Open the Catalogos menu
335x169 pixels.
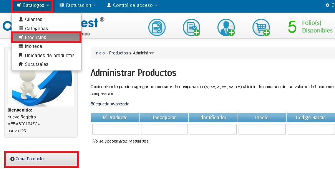point(33,5)
